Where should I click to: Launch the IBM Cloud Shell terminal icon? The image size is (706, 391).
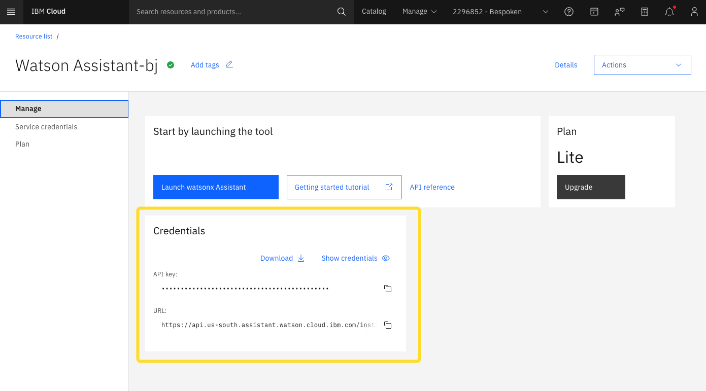(x=594, y=11)
